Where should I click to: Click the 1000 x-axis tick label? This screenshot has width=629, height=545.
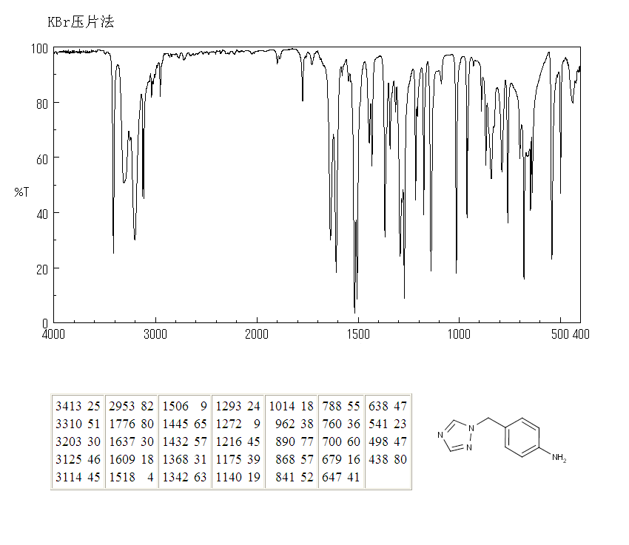[459, 334]
